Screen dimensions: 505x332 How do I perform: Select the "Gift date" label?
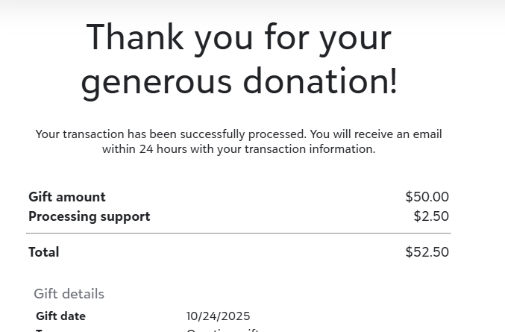click(x=61, y=316)
